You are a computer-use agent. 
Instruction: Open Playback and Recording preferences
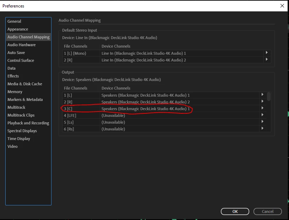coord(28,123)
